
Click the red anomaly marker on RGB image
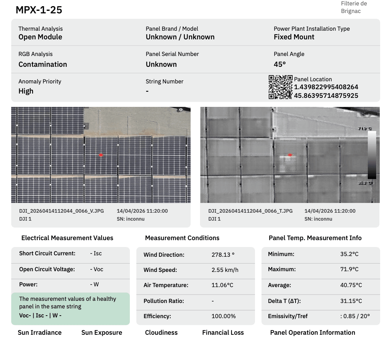[x=101, y=155]
